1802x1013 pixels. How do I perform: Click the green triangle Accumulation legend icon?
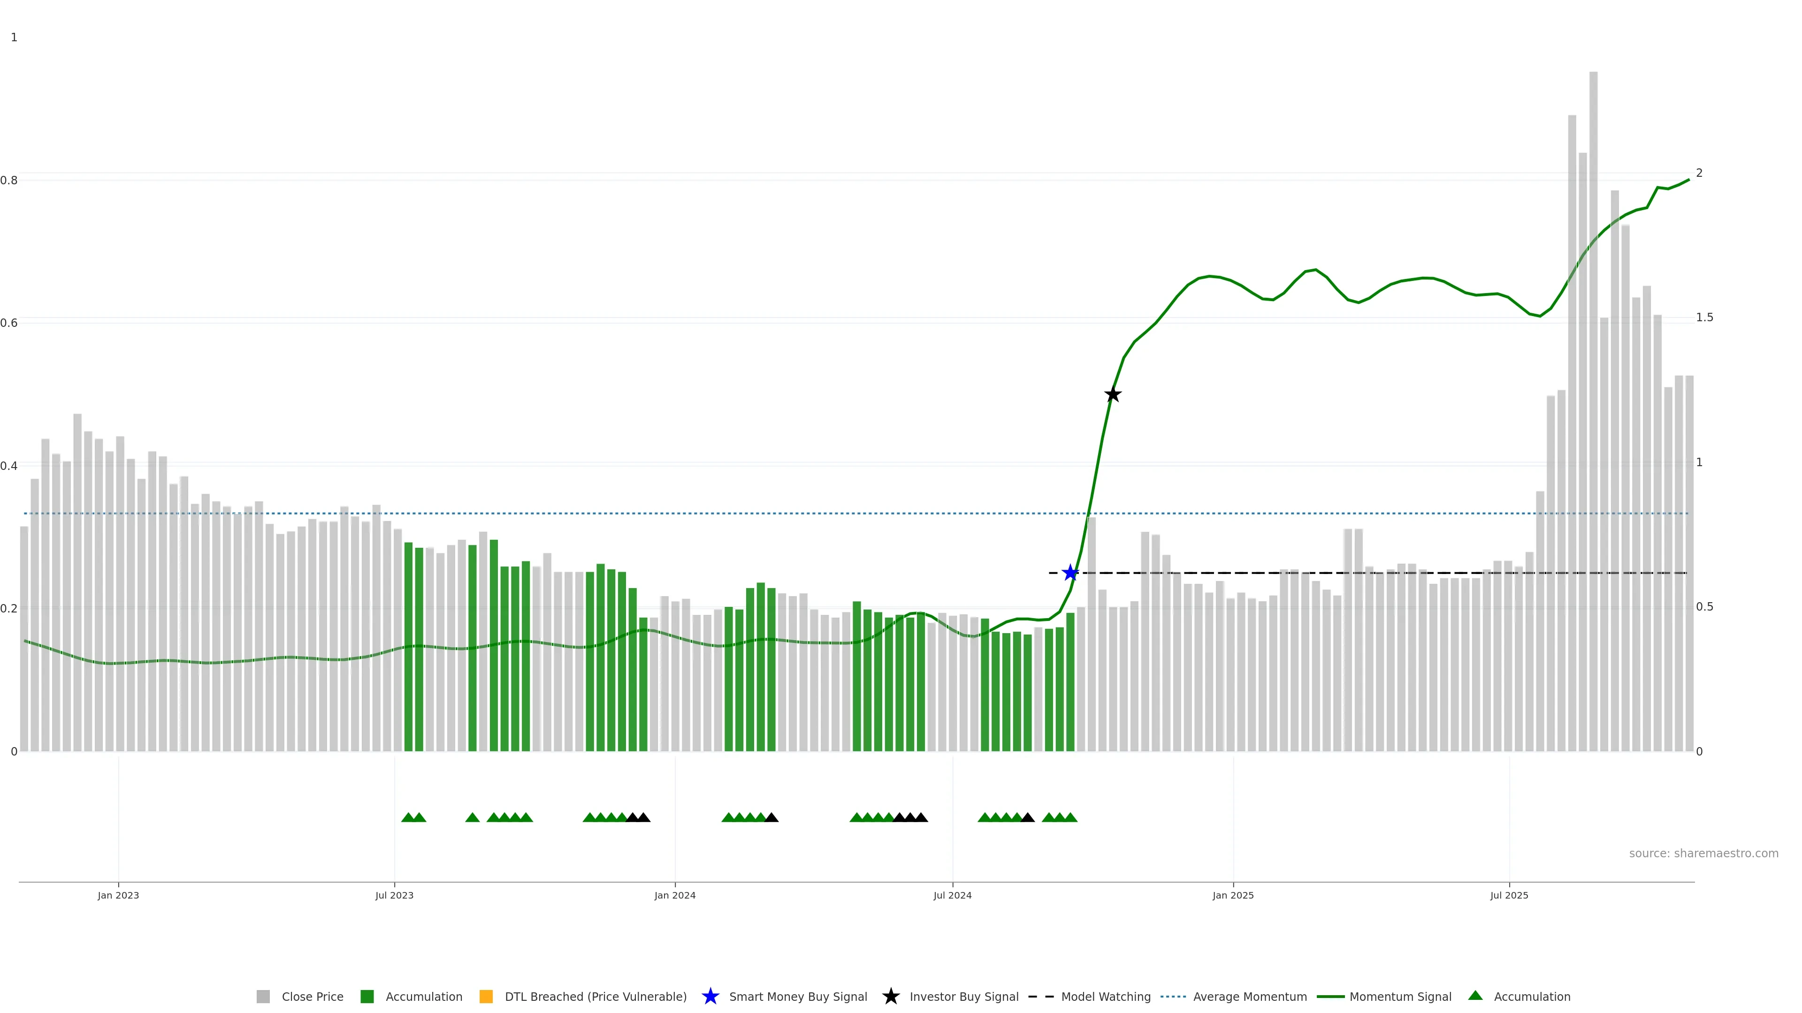(1475, 996)
